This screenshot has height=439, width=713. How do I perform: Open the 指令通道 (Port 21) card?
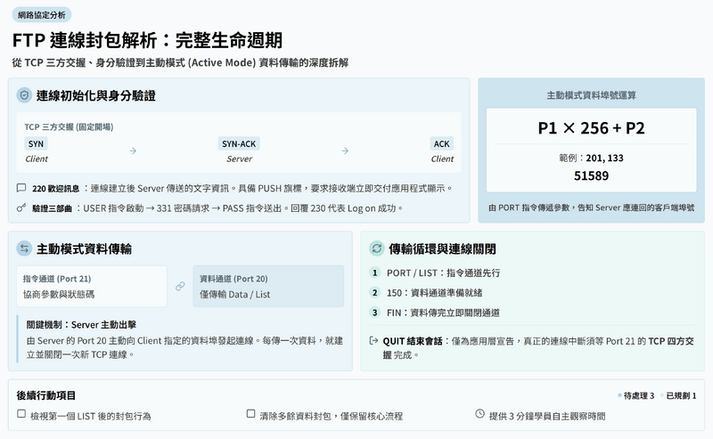pos(92,286)
